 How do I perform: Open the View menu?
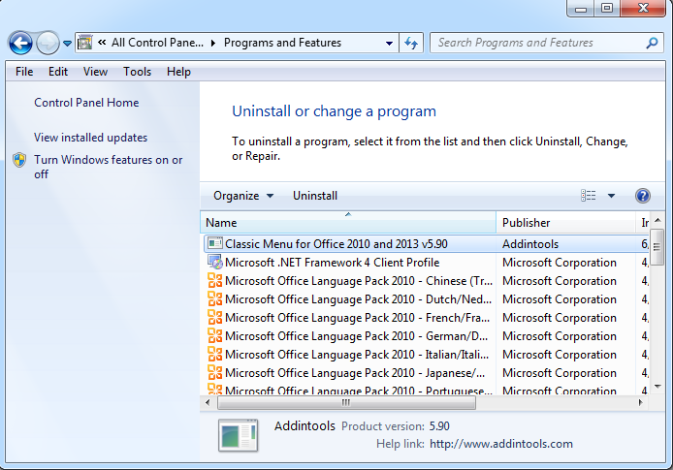coord(95,72)
